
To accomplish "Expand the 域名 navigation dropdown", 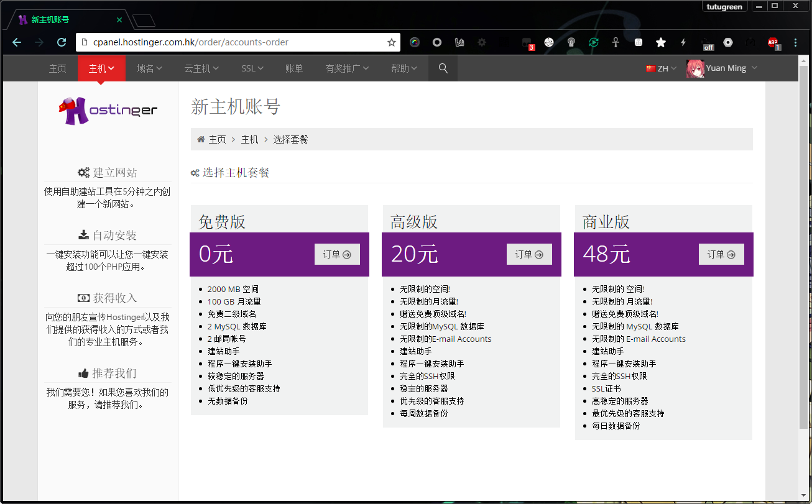I will click(149, 68).
